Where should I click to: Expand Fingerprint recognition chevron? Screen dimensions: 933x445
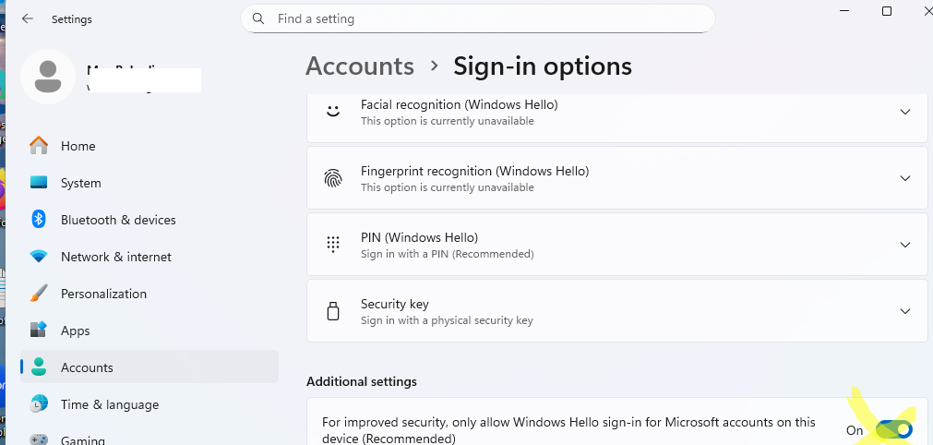coord(905,178)
